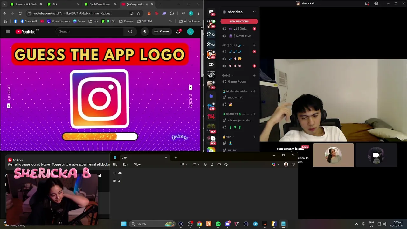Open the CD server in Discord
Viewport: 407px width, 229px height.
pyautogui.click(x=211, y=65)
